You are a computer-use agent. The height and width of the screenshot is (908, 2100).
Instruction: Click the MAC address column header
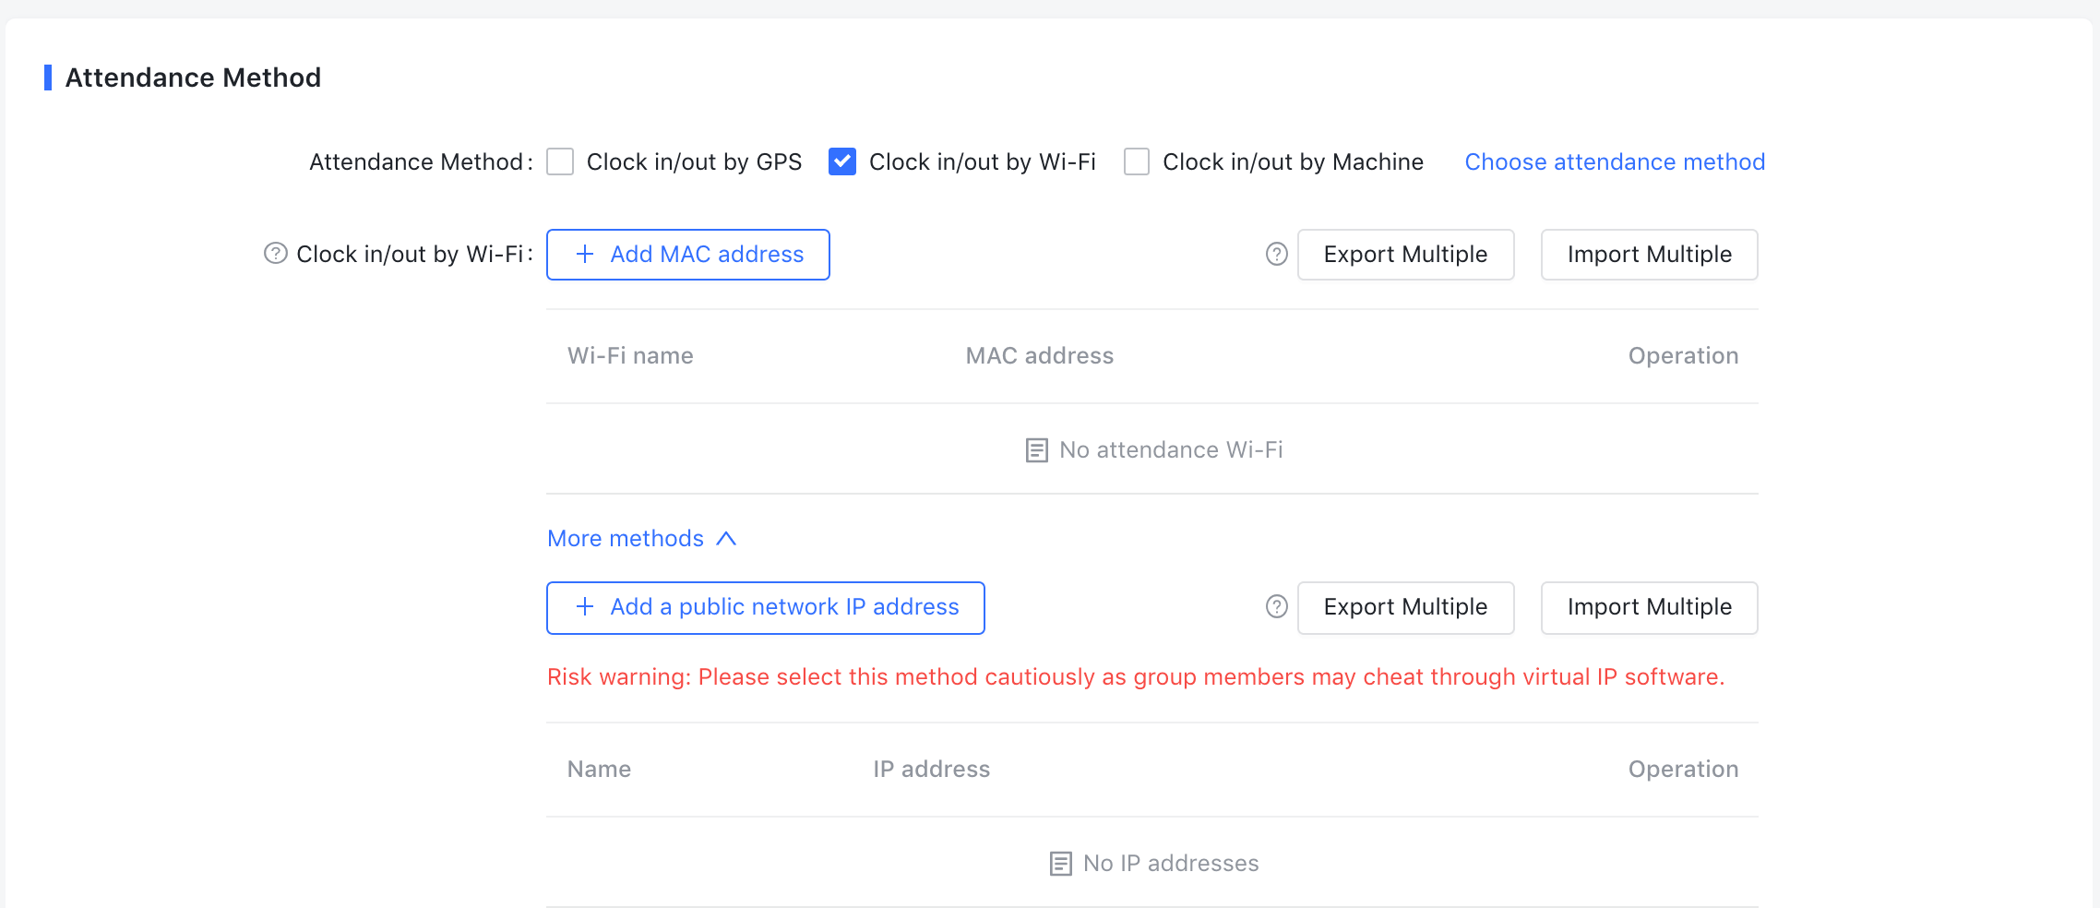point(1039,356)
